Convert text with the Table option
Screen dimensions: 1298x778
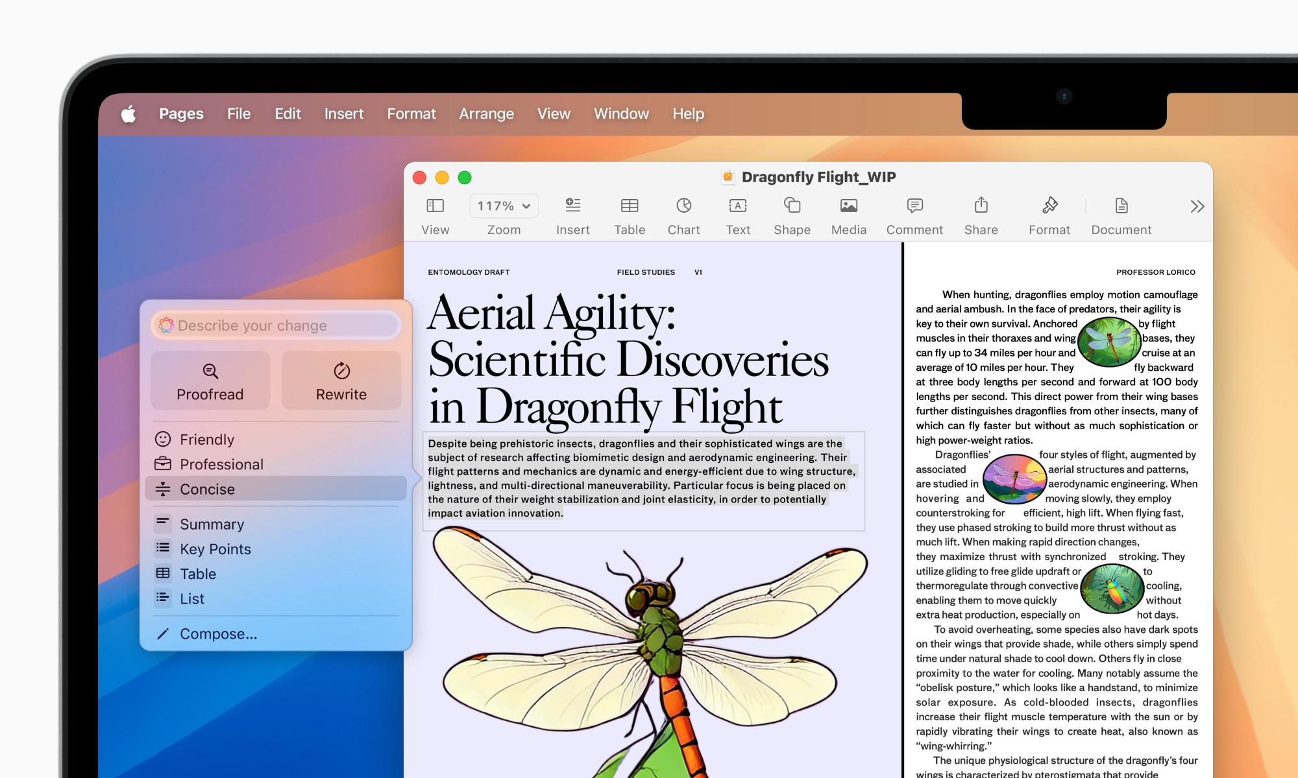(276, 574)
